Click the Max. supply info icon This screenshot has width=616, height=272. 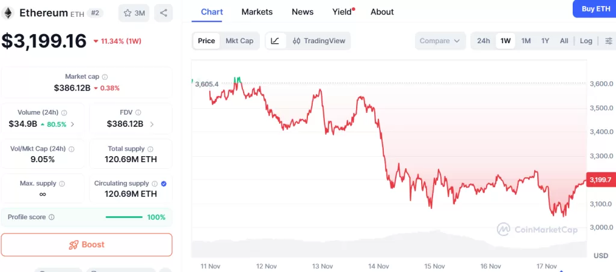62,184
